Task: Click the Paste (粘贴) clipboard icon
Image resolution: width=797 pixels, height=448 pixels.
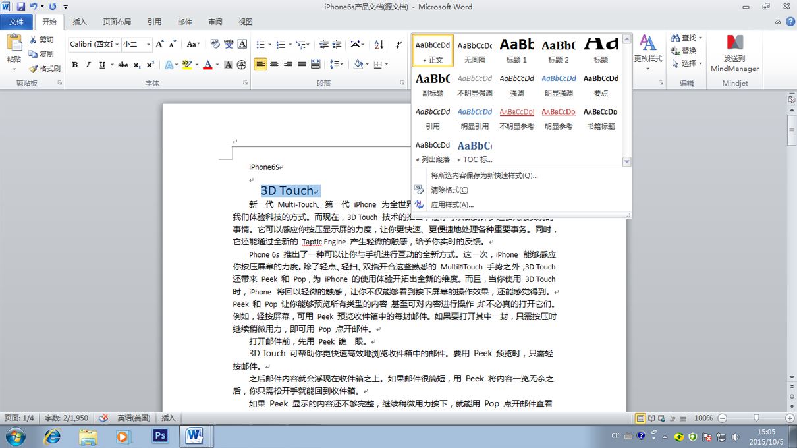Action: coord(14,43)
